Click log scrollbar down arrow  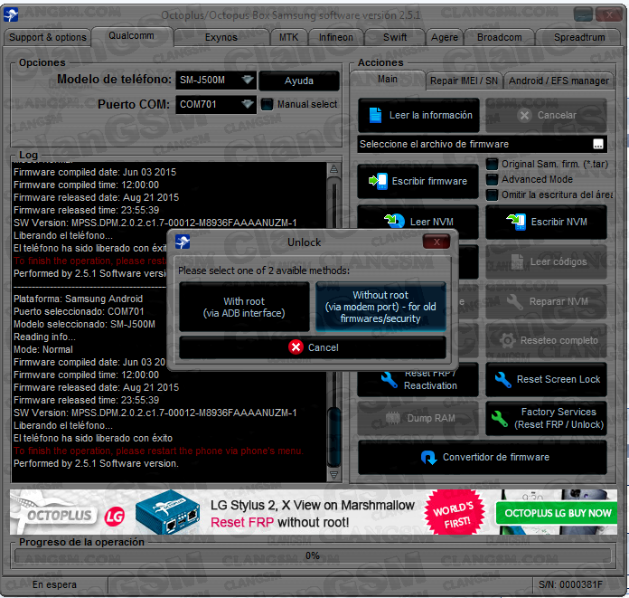coord(333,476)
